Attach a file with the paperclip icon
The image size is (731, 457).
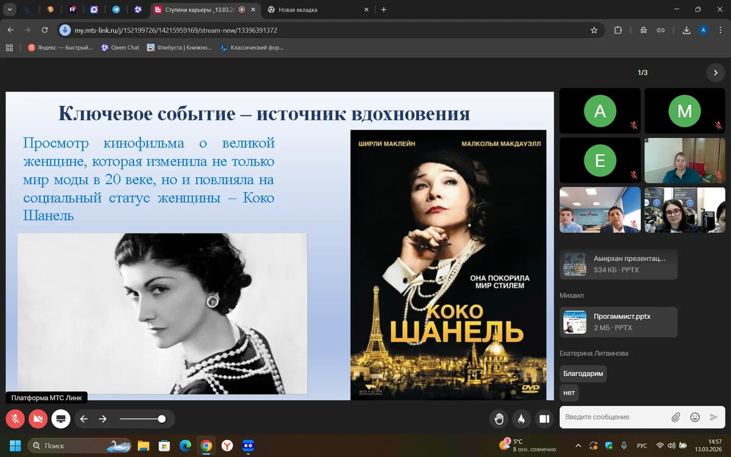(676, 417)
